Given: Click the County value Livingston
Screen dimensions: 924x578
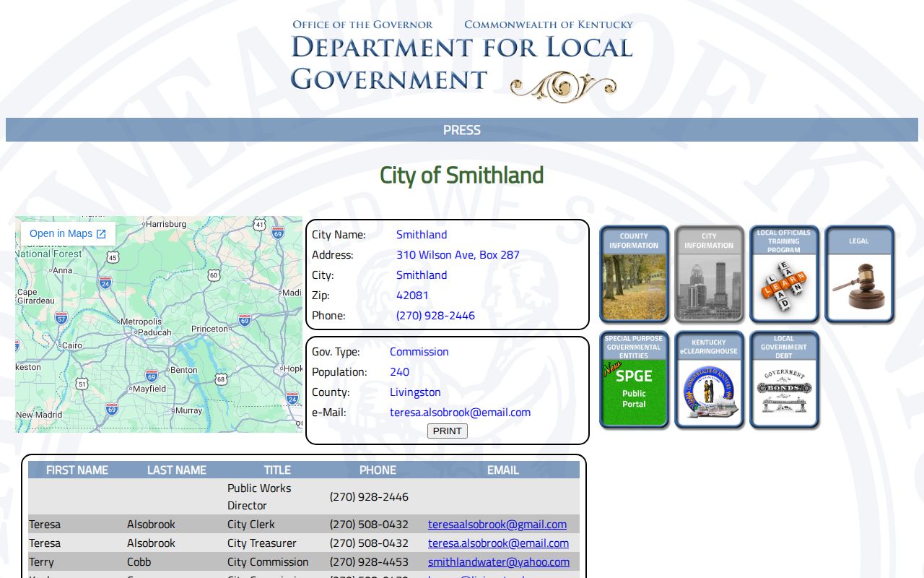Looking at the screenshot, I should pos(415,392).
